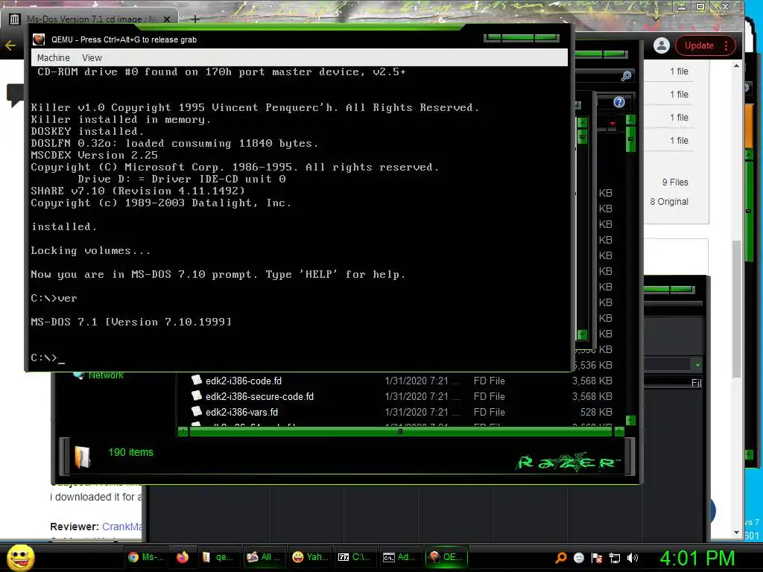Click right arrow of file list horizontal scrollbar
Viewport: 763px width, 572px height.
pyautogui.click(x=619, y=431)
